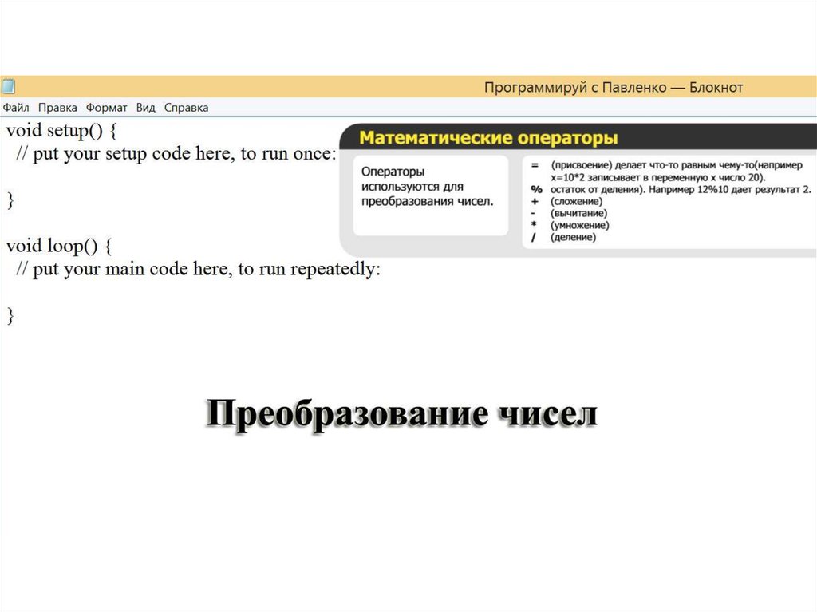Open the Справка menu
Image resolution: width=817 pixels, height=612 pixels.
click(186, 108)
